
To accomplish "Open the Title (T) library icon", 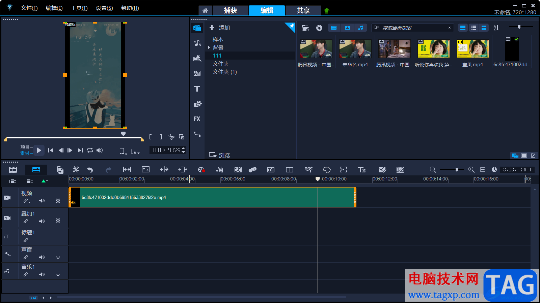I will pyautogui.click(x=197, y=89).
